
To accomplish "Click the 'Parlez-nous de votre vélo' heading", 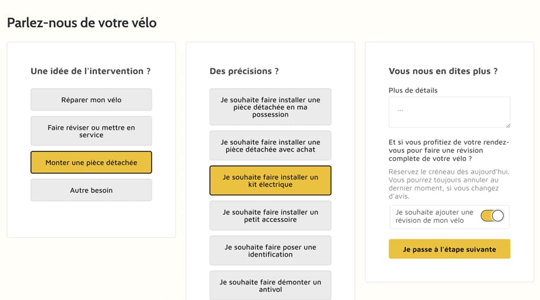I will (x=82, y=23).
